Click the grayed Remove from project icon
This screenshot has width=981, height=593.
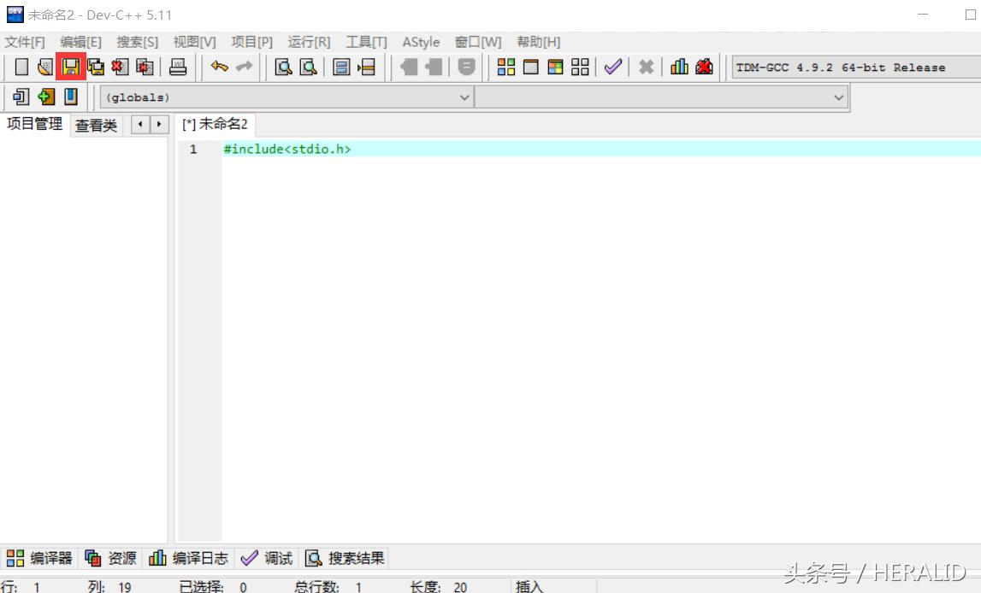[434, 67]
